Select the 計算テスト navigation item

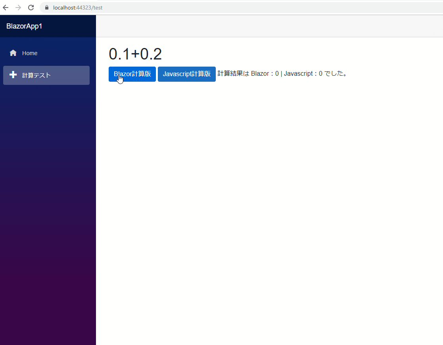[46, 75]
